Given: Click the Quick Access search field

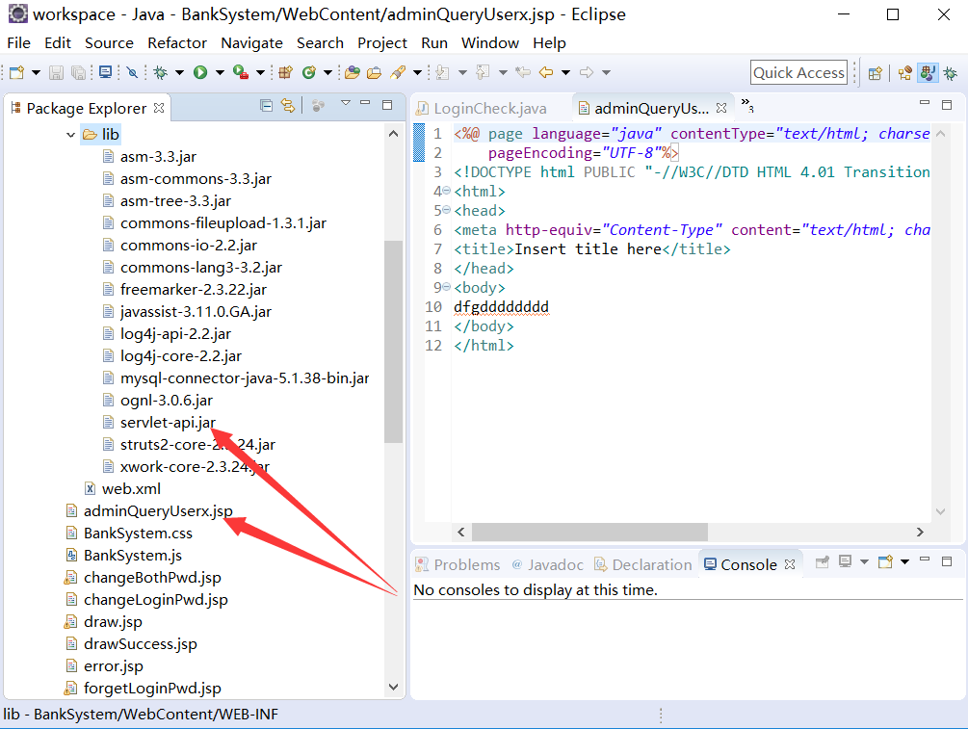Looking at the screenshot, I should click(x=798, y=73).
